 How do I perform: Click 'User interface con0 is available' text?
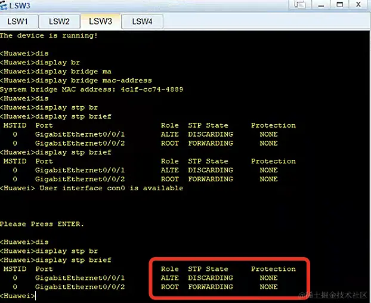click(111, 188)
